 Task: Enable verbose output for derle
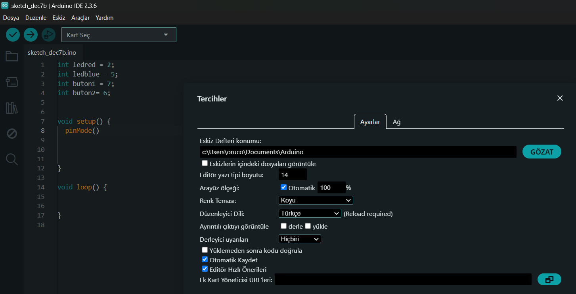click(x=283, y=226)
